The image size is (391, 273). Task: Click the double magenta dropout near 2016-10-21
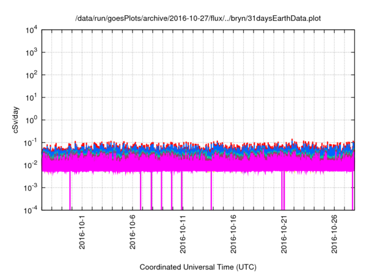283,192
